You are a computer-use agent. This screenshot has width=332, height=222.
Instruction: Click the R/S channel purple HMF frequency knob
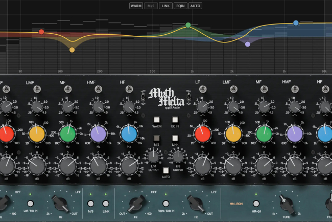coord(295,134)
